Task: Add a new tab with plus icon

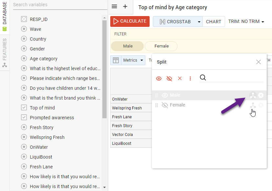Action: click(x=125, y=7)
